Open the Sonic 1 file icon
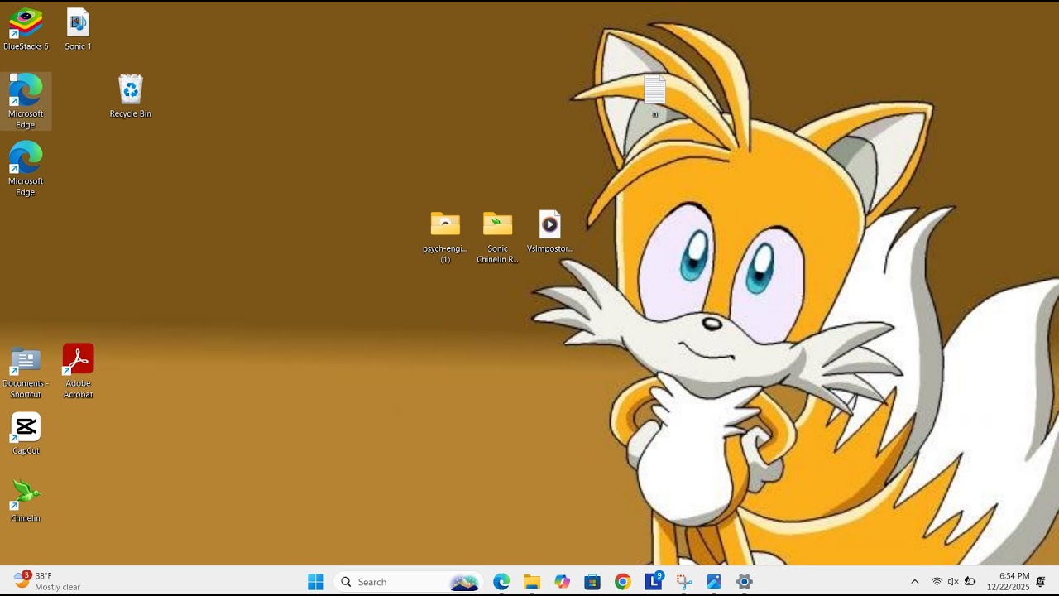This screenshot has height=596, width=1059. coord(78,30)
